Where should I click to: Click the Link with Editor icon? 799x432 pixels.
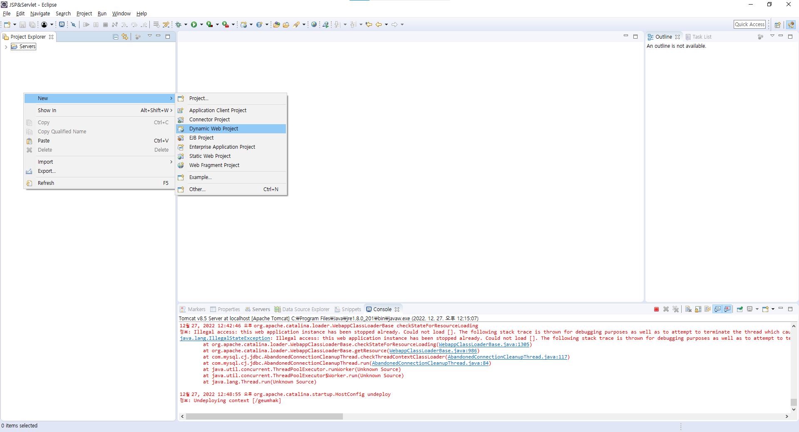coord(125,37)
